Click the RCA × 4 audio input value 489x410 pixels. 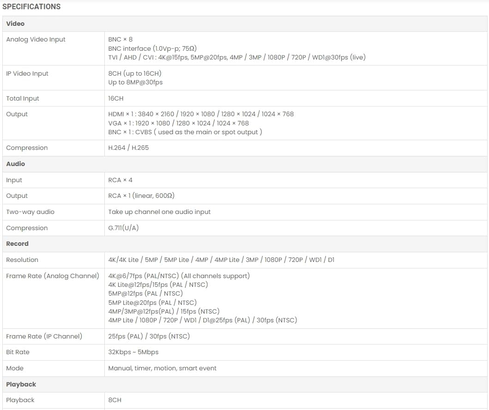(x=120, y=180)
